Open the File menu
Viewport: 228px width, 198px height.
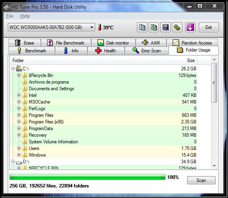click(x=10, y=16)
